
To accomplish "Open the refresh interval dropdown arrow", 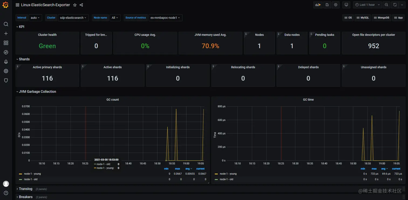I will pyautogui.click(x=402, y=5).
